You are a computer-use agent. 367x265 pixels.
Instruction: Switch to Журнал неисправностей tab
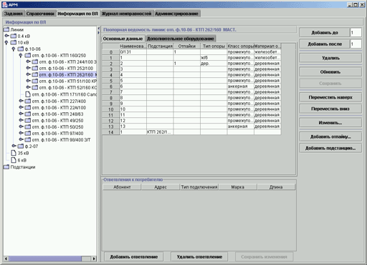click(127, 14)
